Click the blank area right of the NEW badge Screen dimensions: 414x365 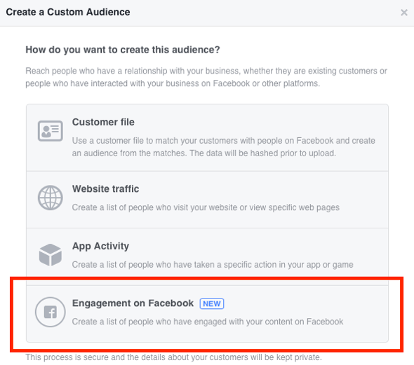304,303
